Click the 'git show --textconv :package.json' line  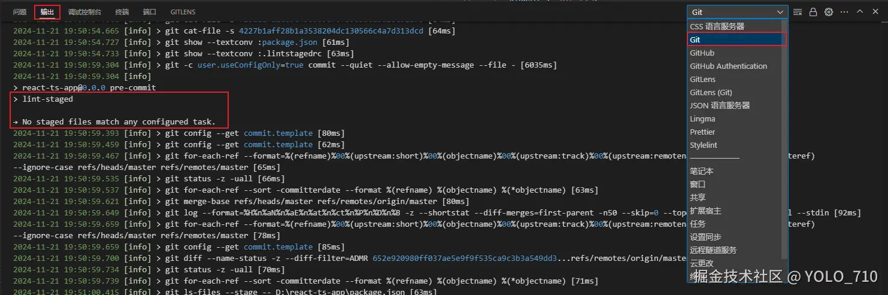(181, 42)
